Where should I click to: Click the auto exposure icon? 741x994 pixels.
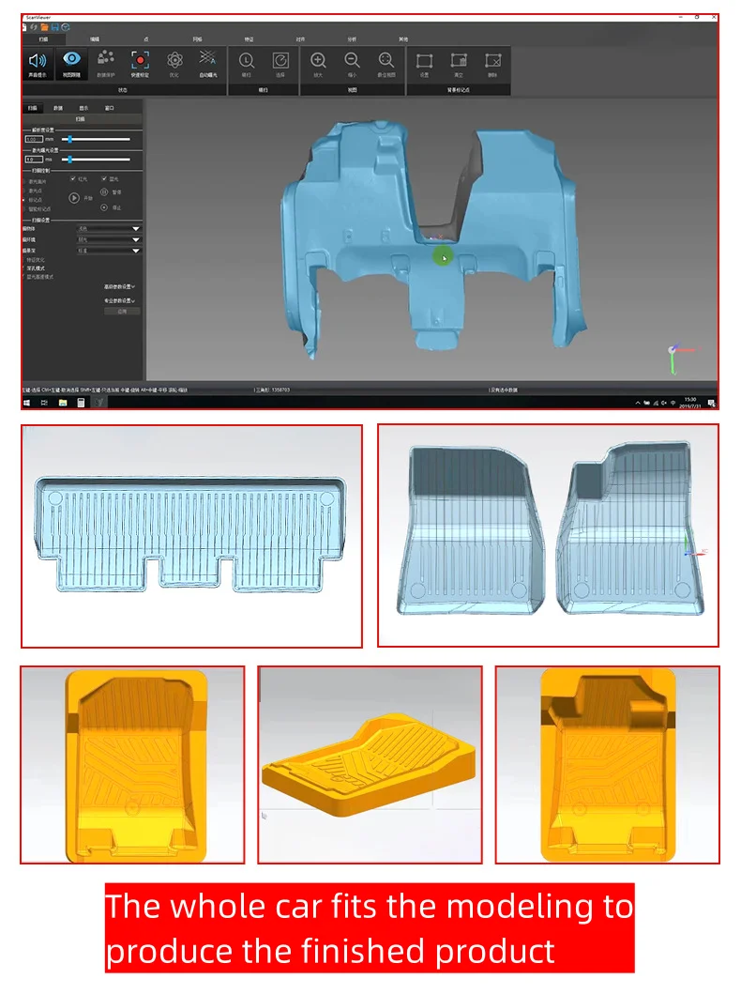click(x=207, y=59)
